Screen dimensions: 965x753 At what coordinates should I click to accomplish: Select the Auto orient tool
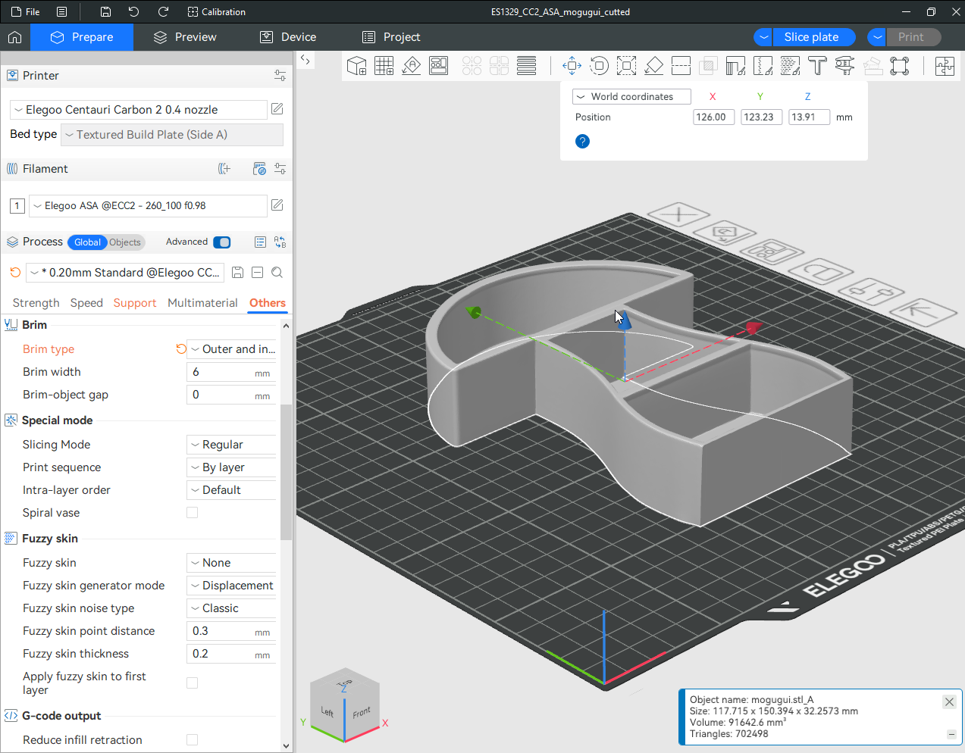tap(411, 66)
